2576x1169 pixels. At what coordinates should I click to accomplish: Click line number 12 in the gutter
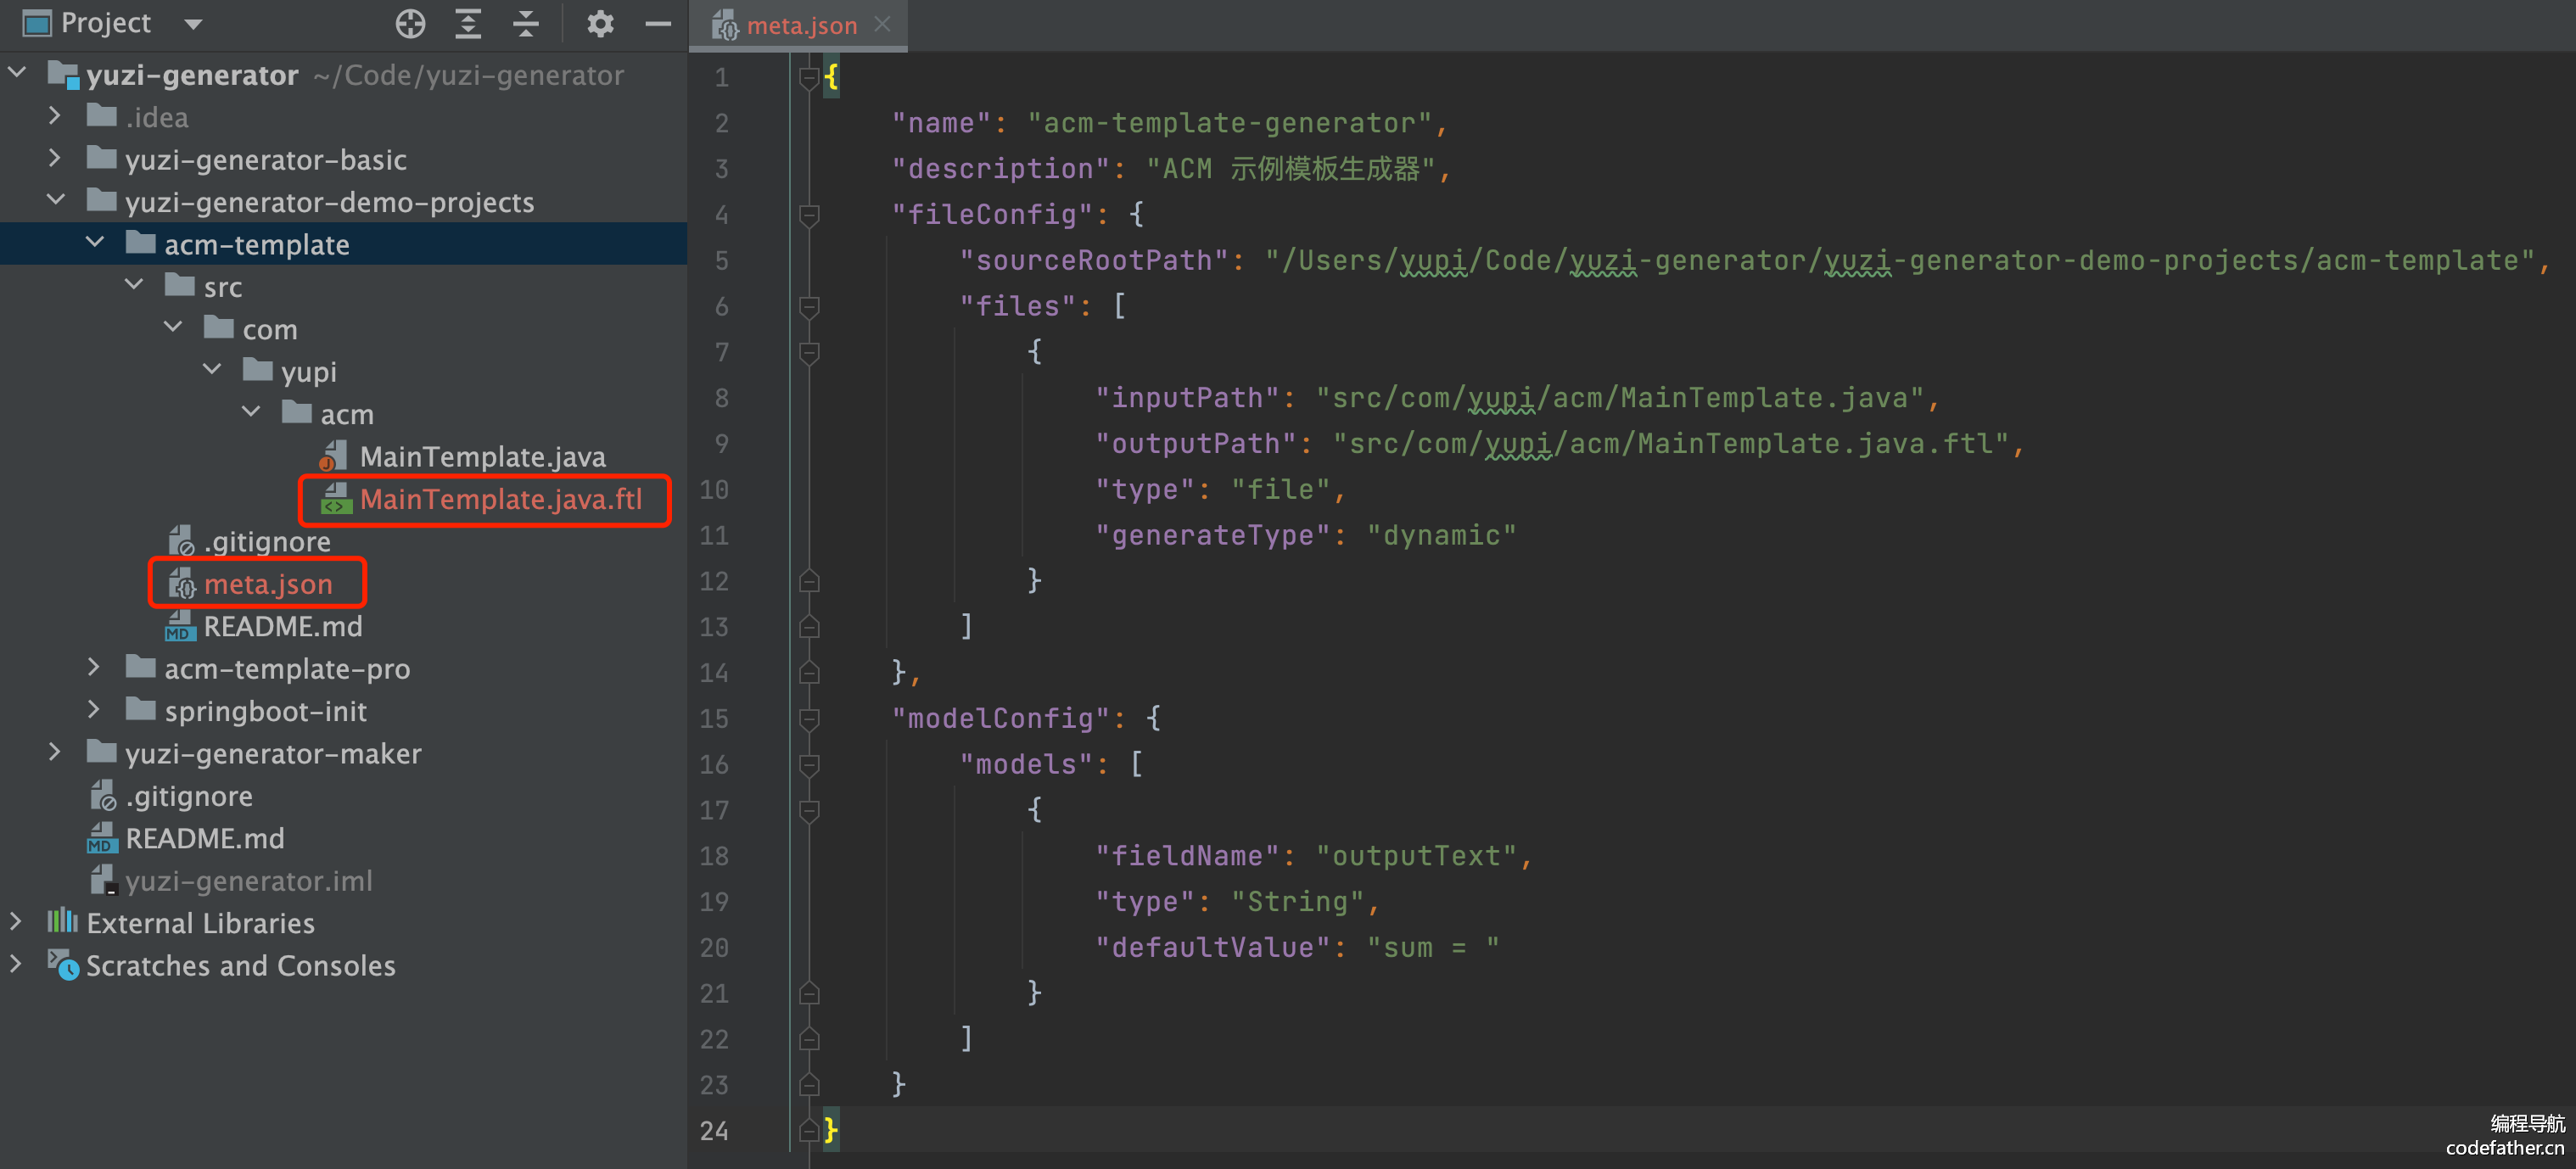click(x=714, y=581)
